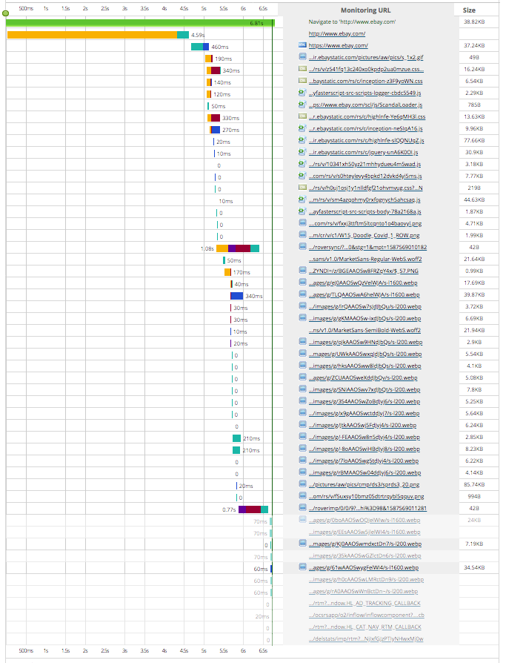Screen dimensions: 506x663
Task: Click the "Navigate to 'http://www.ebay.com'" text
Action: click(352, 22)
